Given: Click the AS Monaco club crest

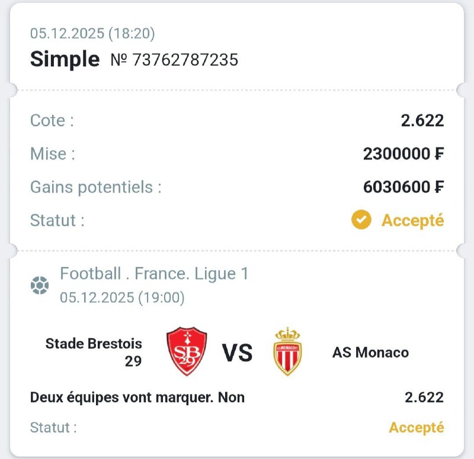Looking at the screenshot, I should [x=288, y=352].
